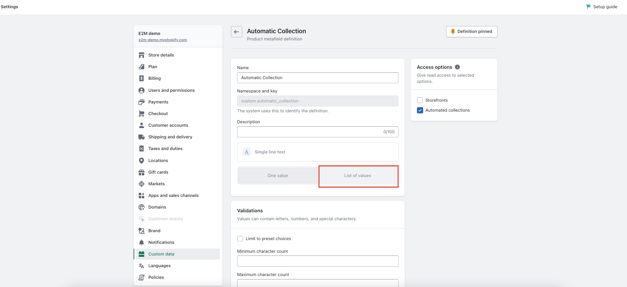The width and height of the screenshot is (627, 287).
Task: Click the Billing dollar icon in sidebar
Action: (141, 78)
